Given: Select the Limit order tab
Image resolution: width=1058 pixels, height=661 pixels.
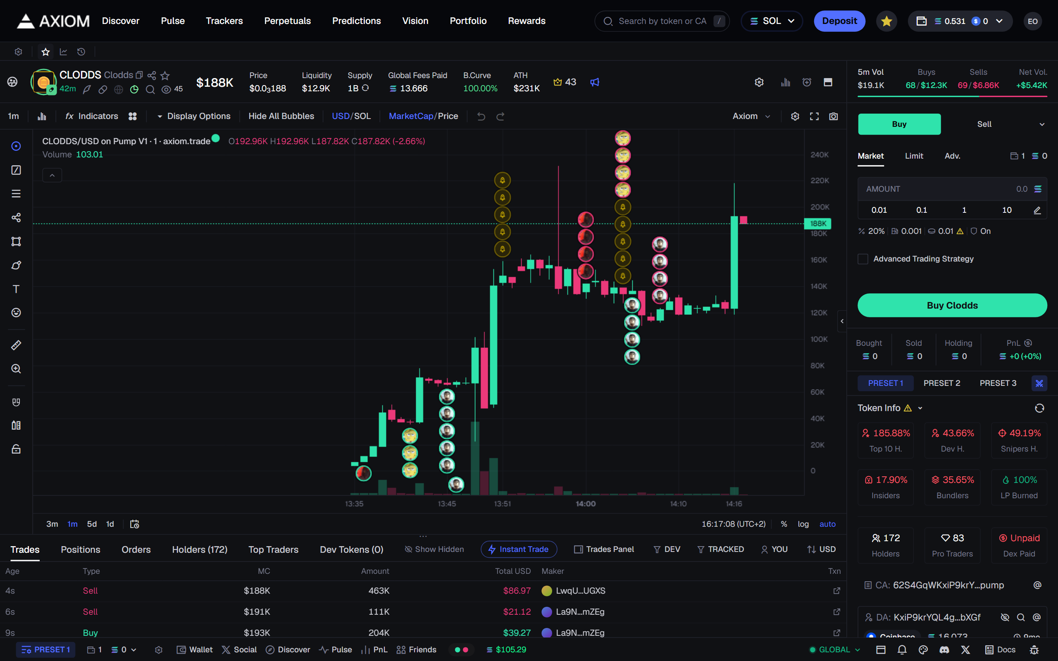Looking at the screenshot, I should pos(914,156).
